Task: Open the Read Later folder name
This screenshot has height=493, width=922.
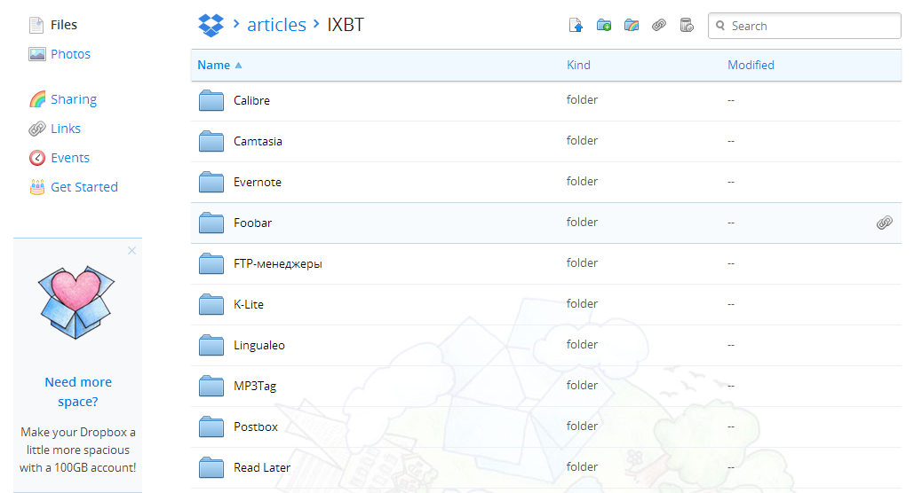Action: (262, 468)
